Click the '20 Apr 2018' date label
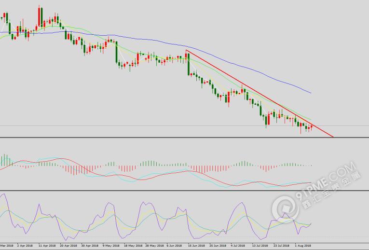369x250 pixels. point(68,246)
